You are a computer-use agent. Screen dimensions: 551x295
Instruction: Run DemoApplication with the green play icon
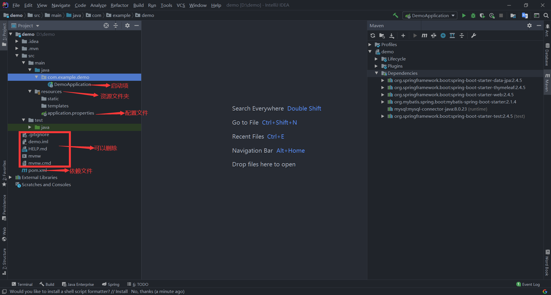[x=464, y=15]
